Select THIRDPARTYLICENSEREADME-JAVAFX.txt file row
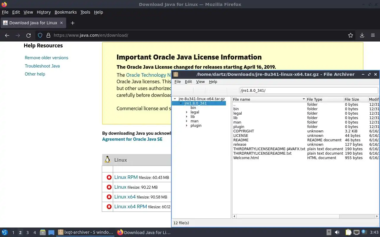 (306, 149)
